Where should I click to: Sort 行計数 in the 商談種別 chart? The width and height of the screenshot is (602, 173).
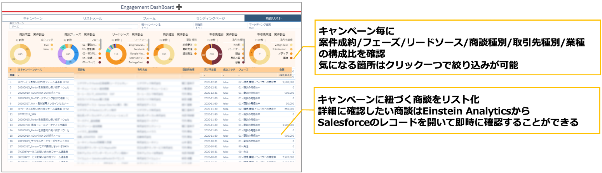(164, 40)
